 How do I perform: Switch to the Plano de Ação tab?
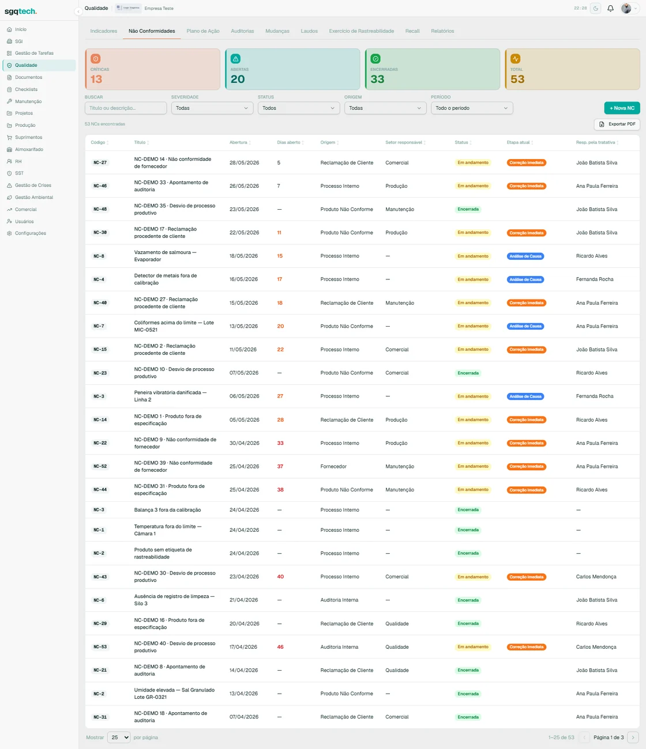[x=203, y=31]
